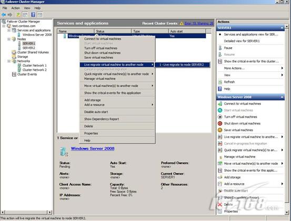Open the Recent Cluster Events error link
The height and width of the screenshot is (221, 291).
(199, 24)
